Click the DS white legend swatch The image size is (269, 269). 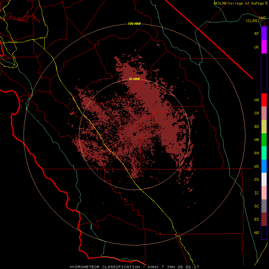click(x=264, y=179)
